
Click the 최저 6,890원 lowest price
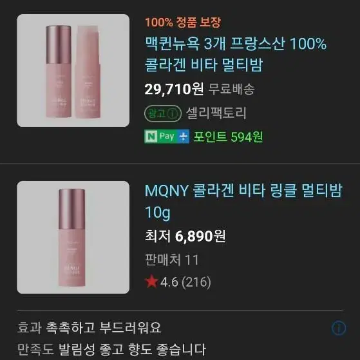pos(185,236)
